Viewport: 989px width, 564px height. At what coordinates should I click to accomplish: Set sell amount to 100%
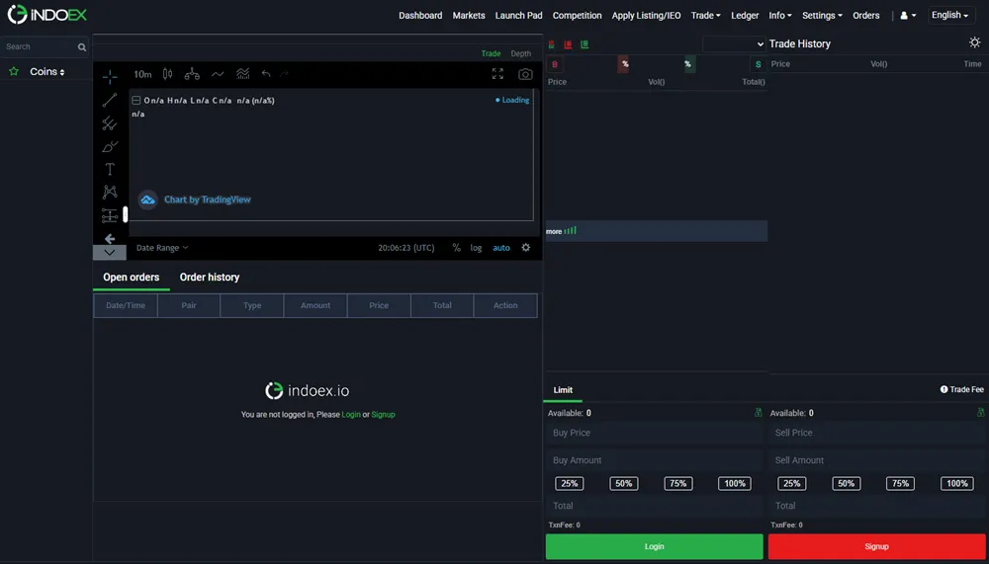tap(956, 483)
